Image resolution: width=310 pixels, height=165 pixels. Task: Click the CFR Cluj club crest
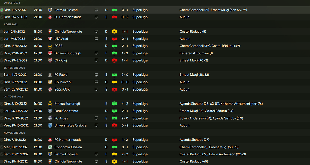pyautogui.click(x=50, y=60)
